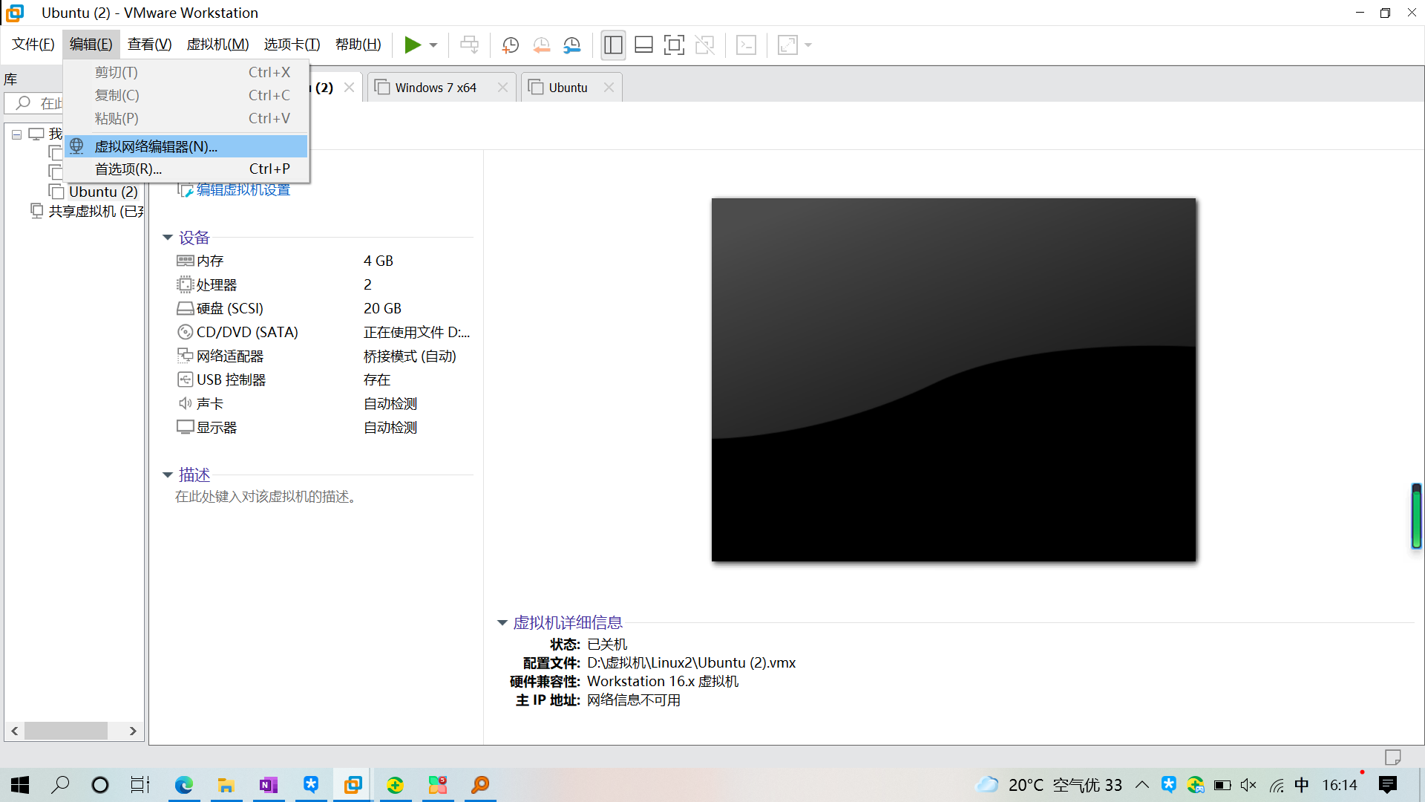Screen dimensions: 1425x802
Task: Collapse the 虚拟机详细信息 section
Action: [502, 622]
